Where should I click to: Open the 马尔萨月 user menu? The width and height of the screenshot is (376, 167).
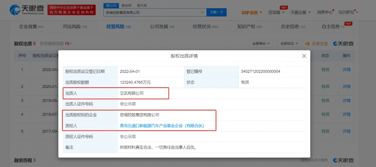(348, 12)
